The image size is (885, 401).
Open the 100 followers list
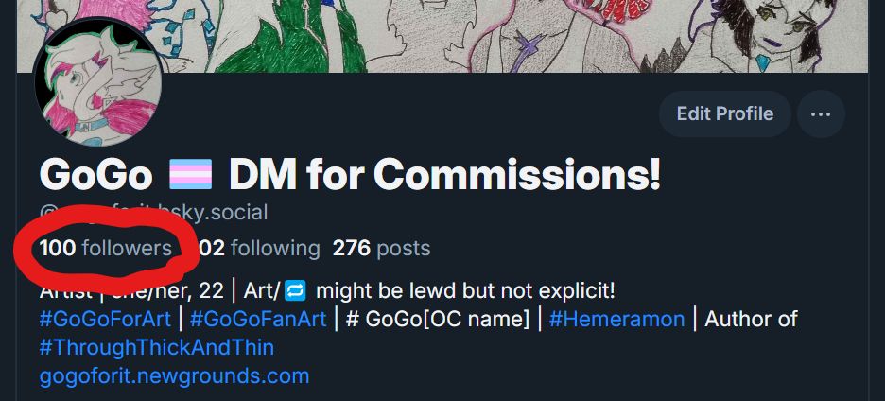[106, 248]
